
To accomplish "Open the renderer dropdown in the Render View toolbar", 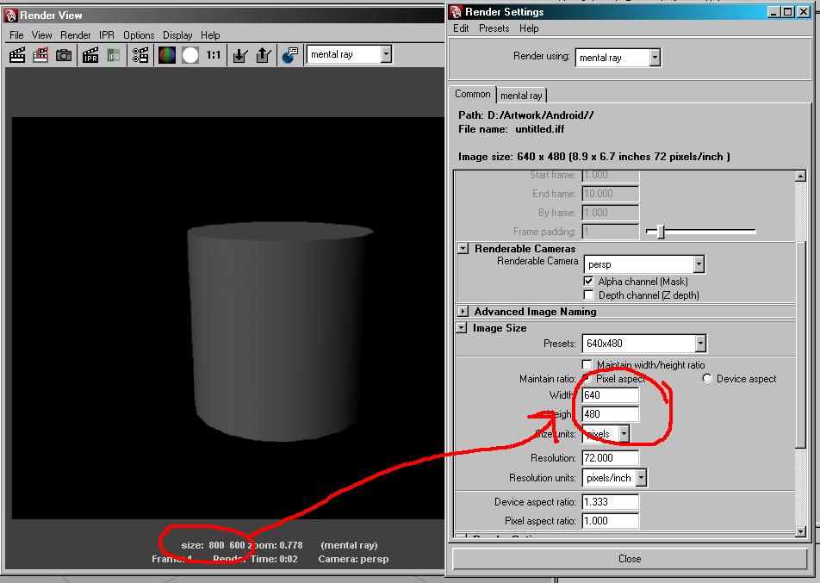I will click(x=350, y=54).
